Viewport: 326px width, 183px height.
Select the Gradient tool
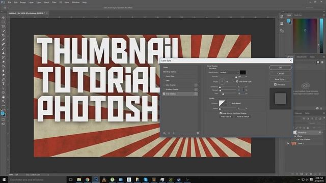point(3,66)
